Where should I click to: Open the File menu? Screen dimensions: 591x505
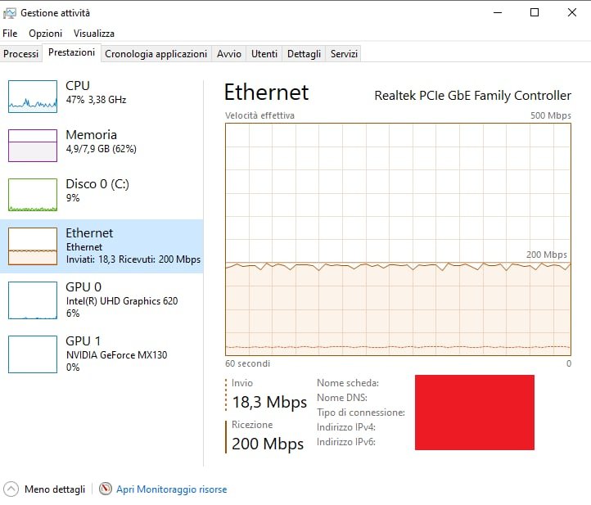[x=10, y=34]
